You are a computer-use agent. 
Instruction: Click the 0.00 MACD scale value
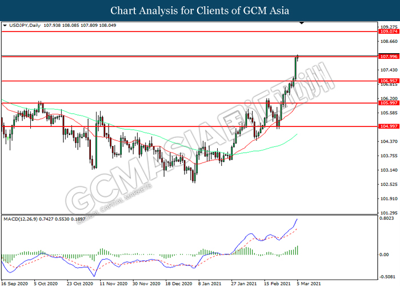(x=384, y=255)
